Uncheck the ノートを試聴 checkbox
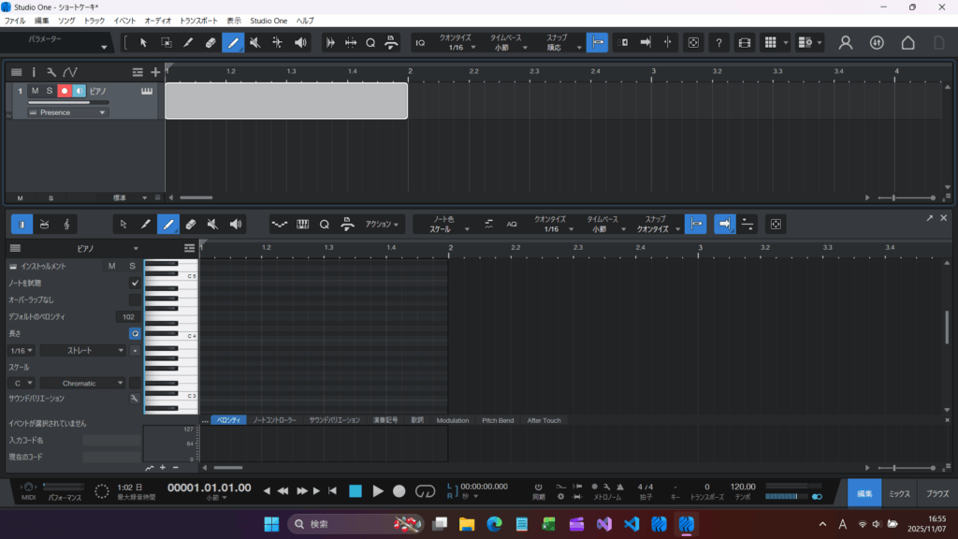The width and height of the screenshot is (958, 539). tap(135, 283)
